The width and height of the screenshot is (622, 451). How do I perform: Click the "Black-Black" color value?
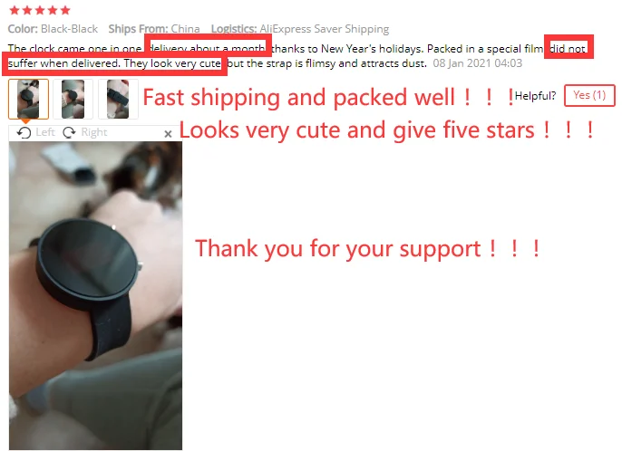click(x=70, y=29)
